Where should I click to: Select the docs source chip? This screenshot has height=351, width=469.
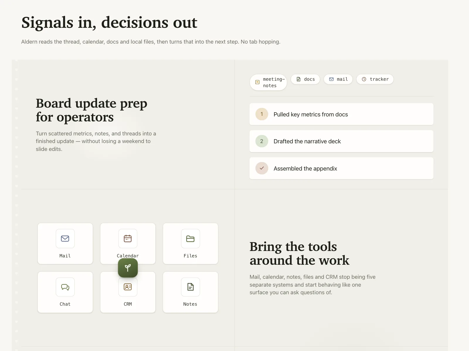[x=305, y=79]
